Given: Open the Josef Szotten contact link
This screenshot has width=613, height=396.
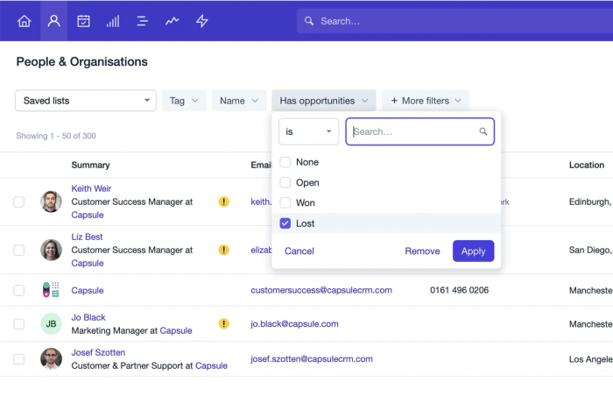Looking at the screenshot, I should pos(98,352).
